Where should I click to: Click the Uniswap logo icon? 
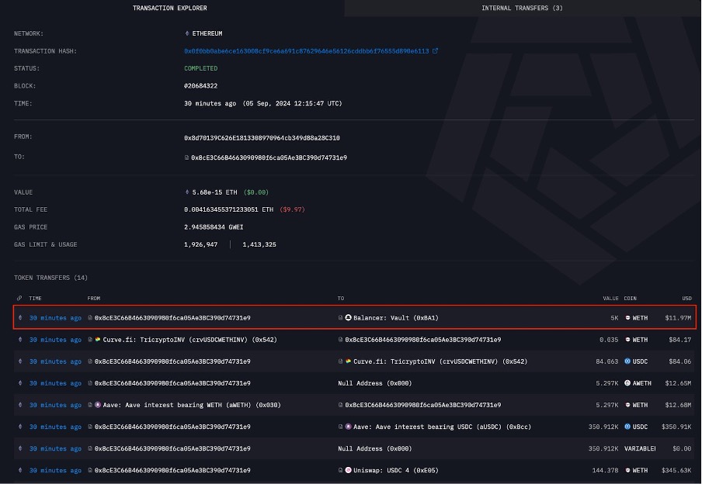coord(349,470)
